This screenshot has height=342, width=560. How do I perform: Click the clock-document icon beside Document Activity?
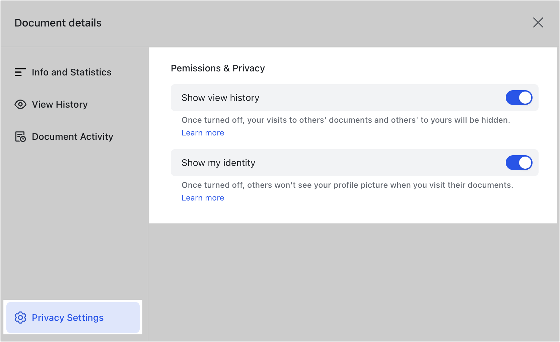pyautogui.click(x=20, y=136)
